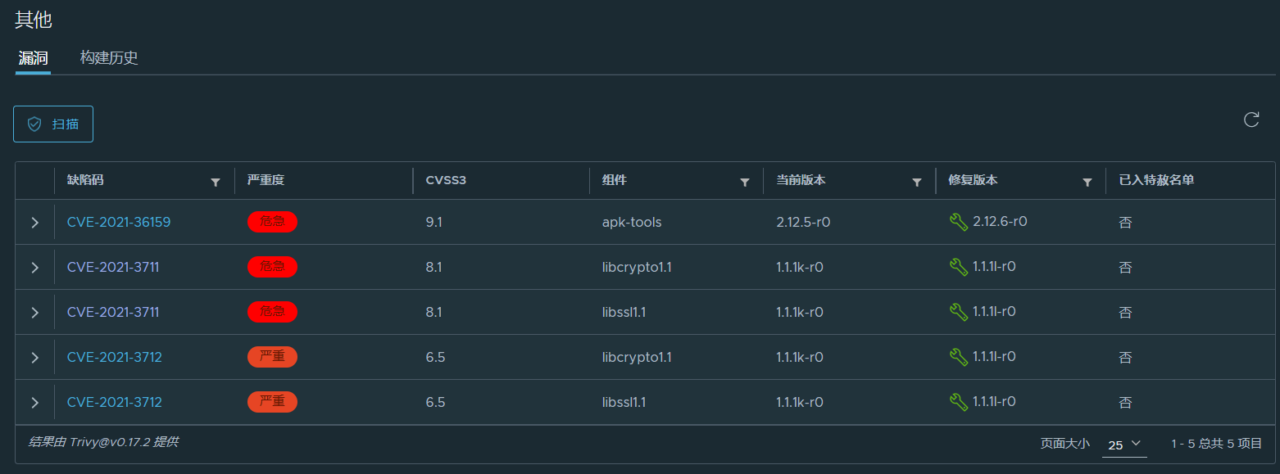1280x474 pixels.
Task: Switch to the 构建历史 tab
Action: 109,58
